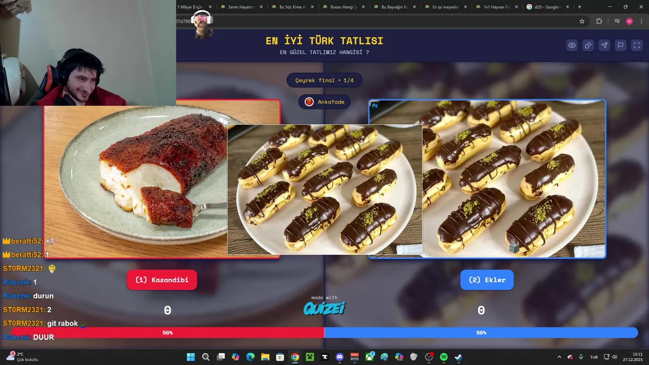Open the weather widget '2°C Çok bulutlu'
The height and width of the screenshot is (365, 649).
click(x=22, y=357)
